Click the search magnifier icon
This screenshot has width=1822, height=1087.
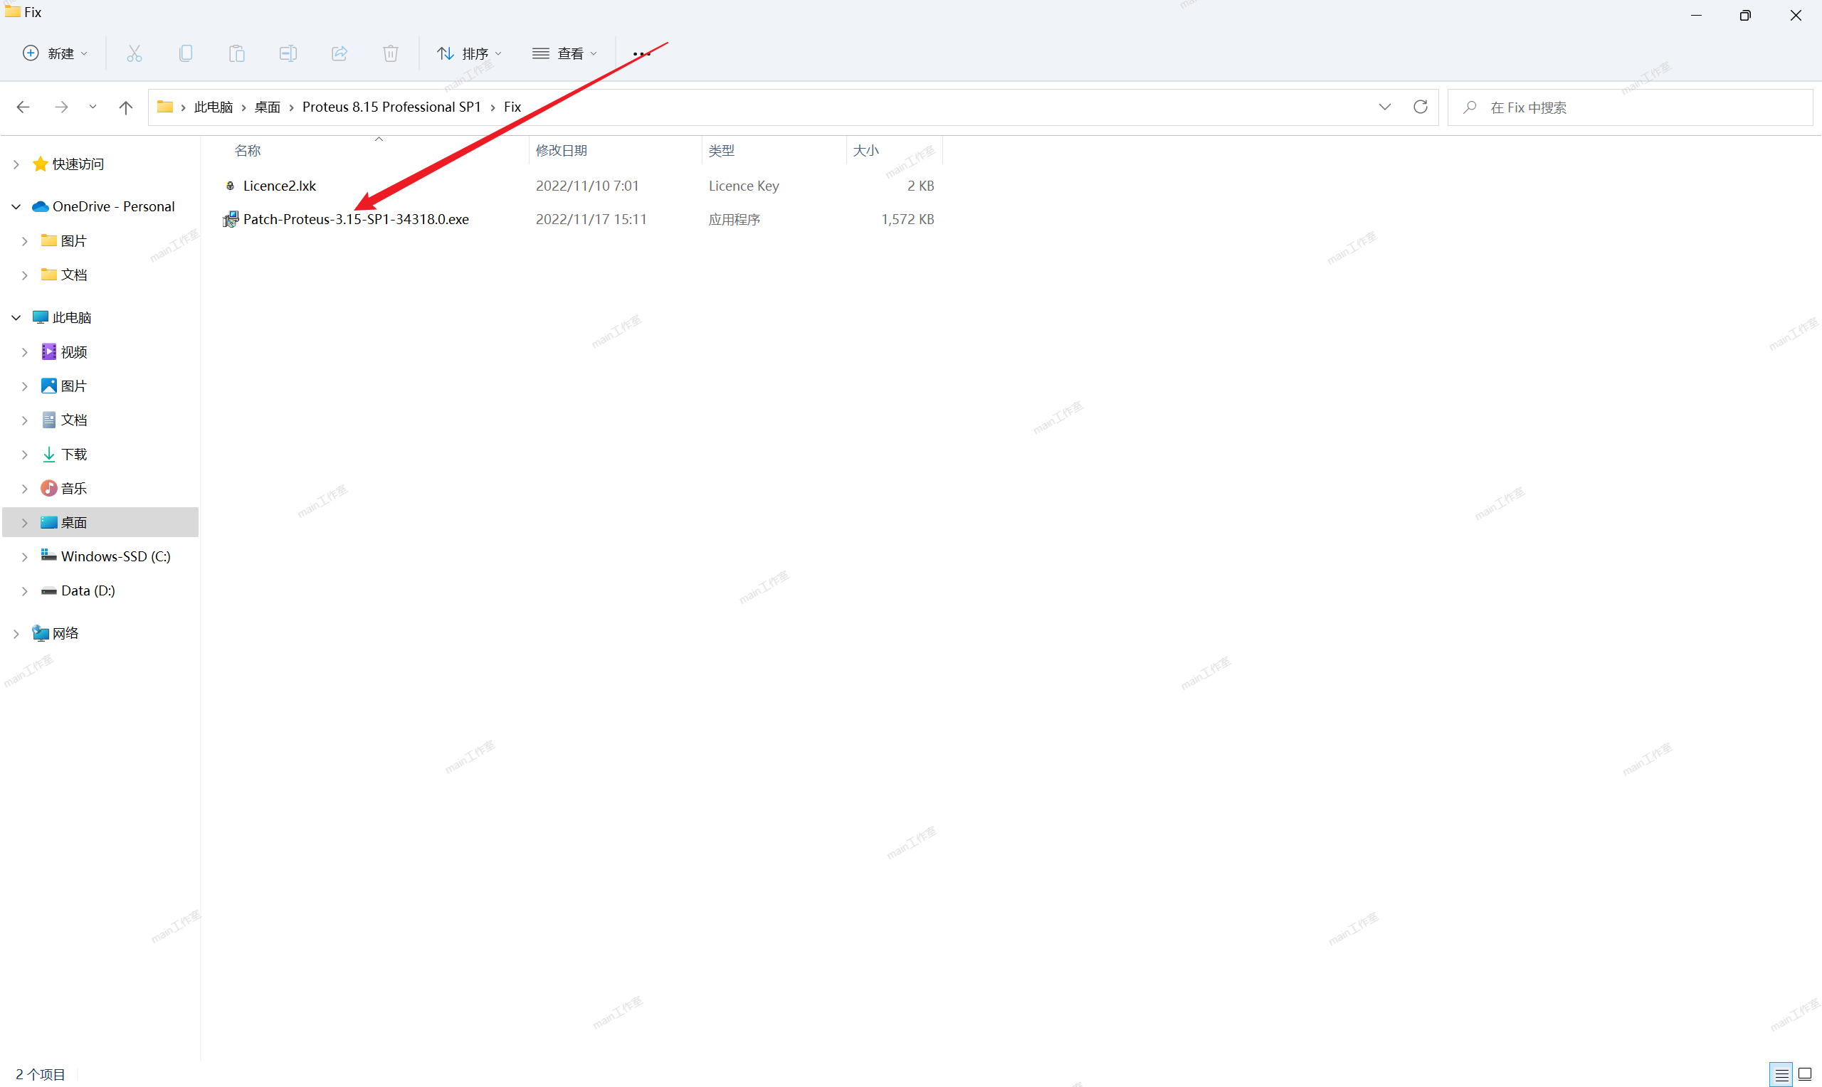tap(1470, 107)
